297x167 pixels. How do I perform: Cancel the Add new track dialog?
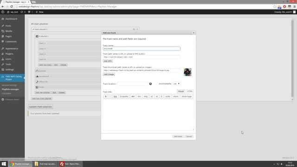click(189, 136)
